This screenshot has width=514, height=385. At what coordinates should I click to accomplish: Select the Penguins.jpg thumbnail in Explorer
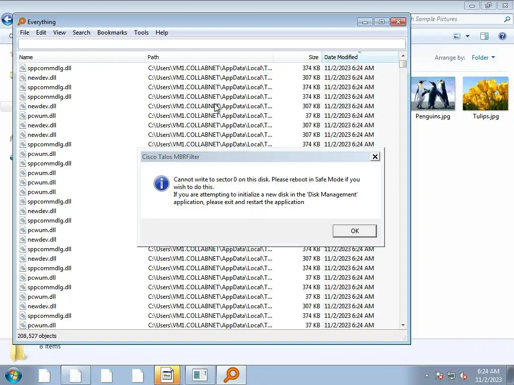click(x=433, y=94)
